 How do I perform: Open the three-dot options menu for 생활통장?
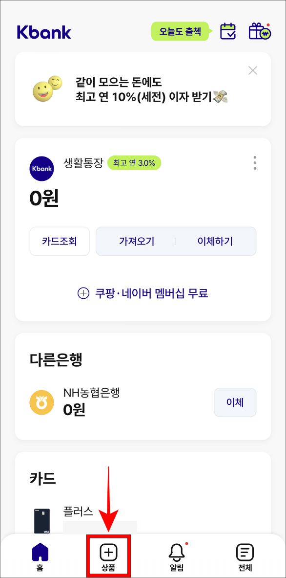click(254, 164)
